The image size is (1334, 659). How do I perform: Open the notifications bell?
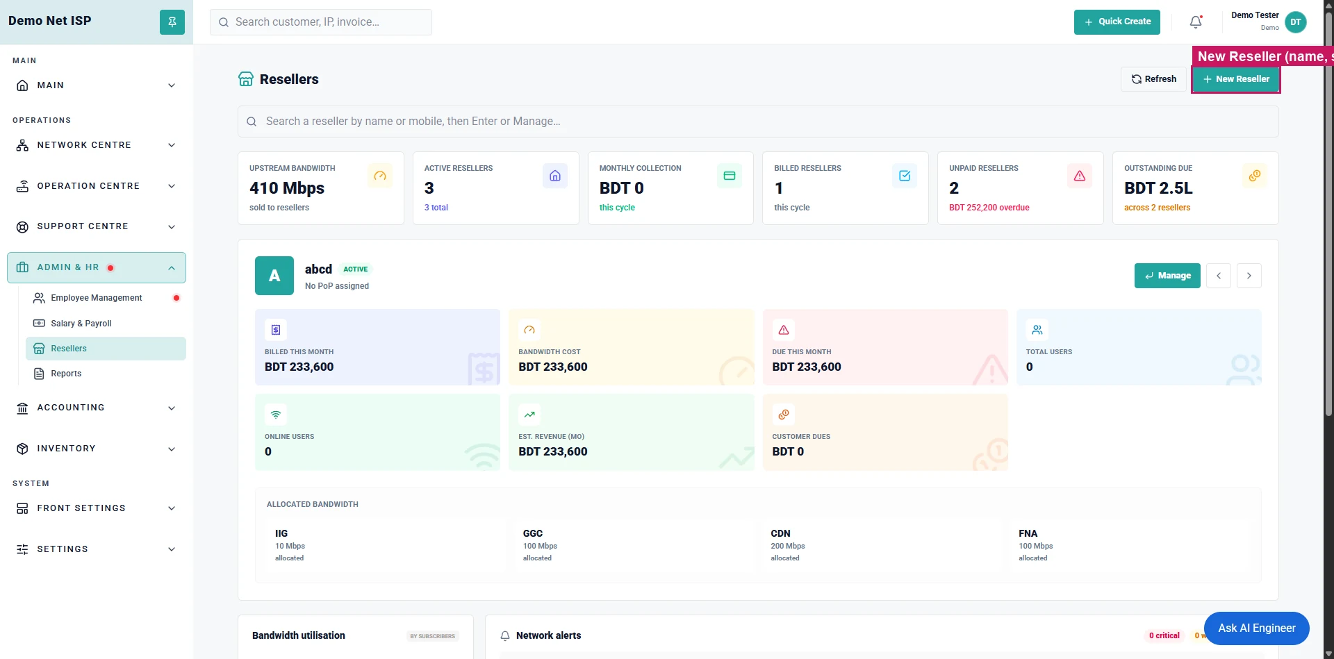(x=1196, y=22)
